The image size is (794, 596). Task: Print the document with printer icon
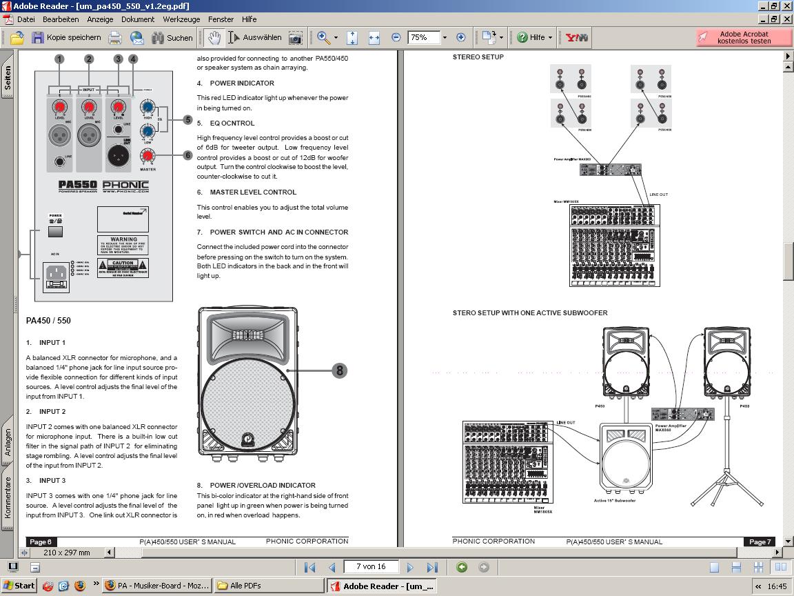(116, 37)
